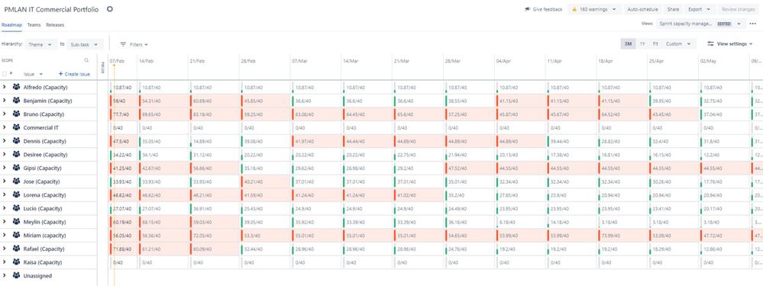Viewport: 763px width, 286px height.
Task: Expand the Lorena (Capacity) row
Action: click(4, 194)
